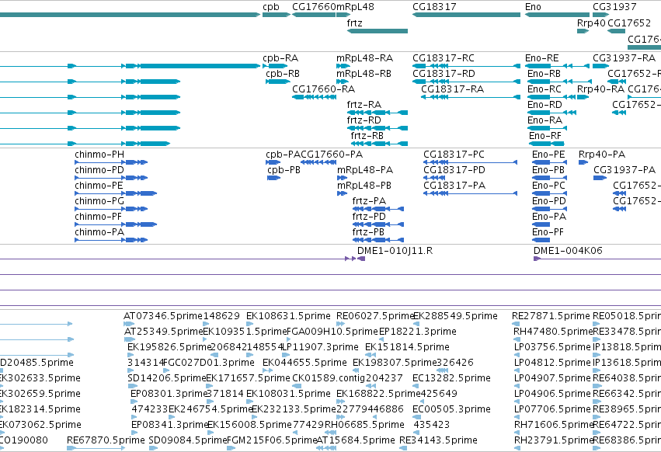This screenshot has width=661, height=452.
Task: Click the RE67870.5prime EST label
Action: click(106, 440)
